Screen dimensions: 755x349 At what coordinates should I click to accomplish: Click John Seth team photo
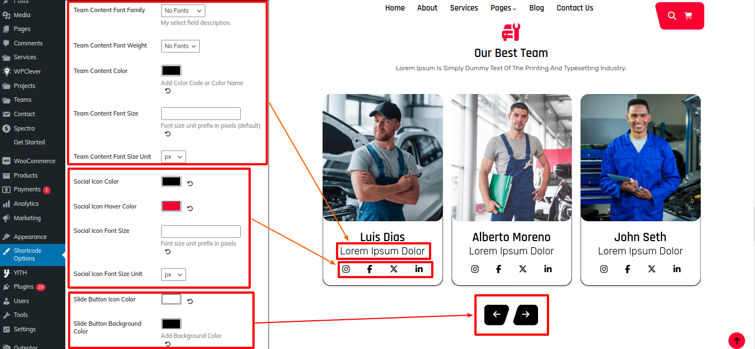click(640, 158)
